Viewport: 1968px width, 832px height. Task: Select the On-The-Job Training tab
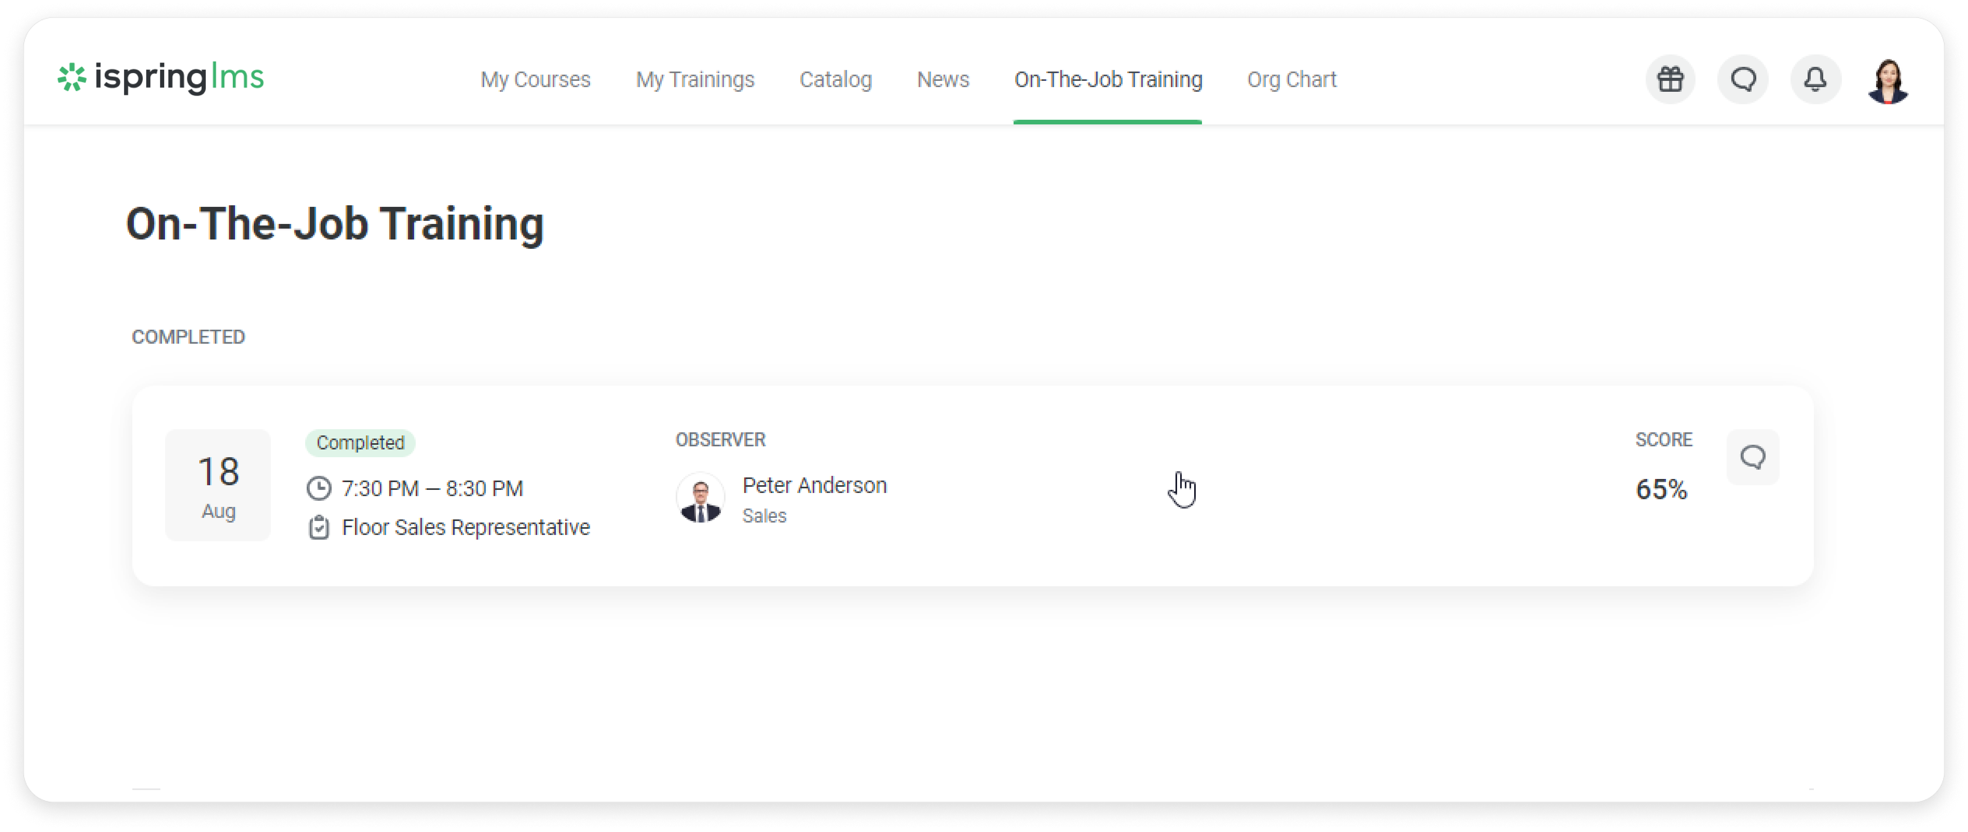click(x=1108, y=79)
